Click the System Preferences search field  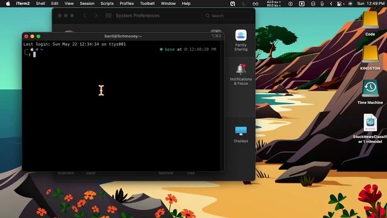point(227,16)
